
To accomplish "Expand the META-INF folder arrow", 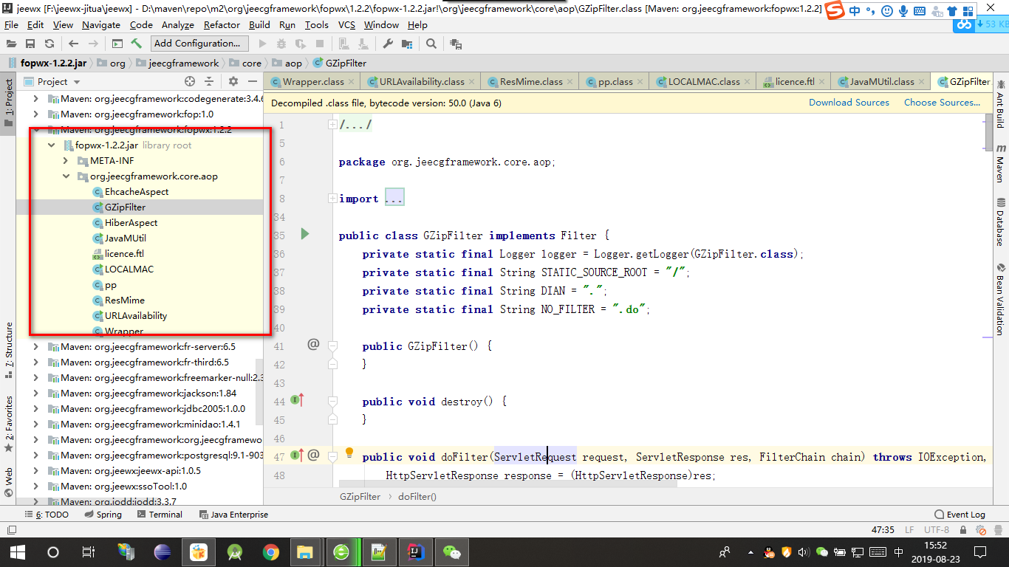I will coord(66,161).
